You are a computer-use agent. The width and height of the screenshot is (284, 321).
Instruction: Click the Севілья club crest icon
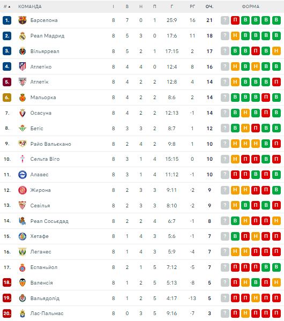[23, 205]
